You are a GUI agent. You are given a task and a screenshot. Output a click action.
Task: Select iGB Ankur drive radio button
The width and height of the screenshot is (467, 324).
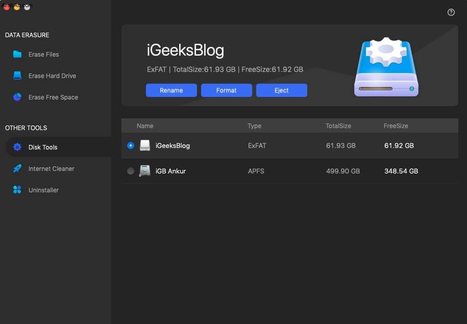[131, 171]
